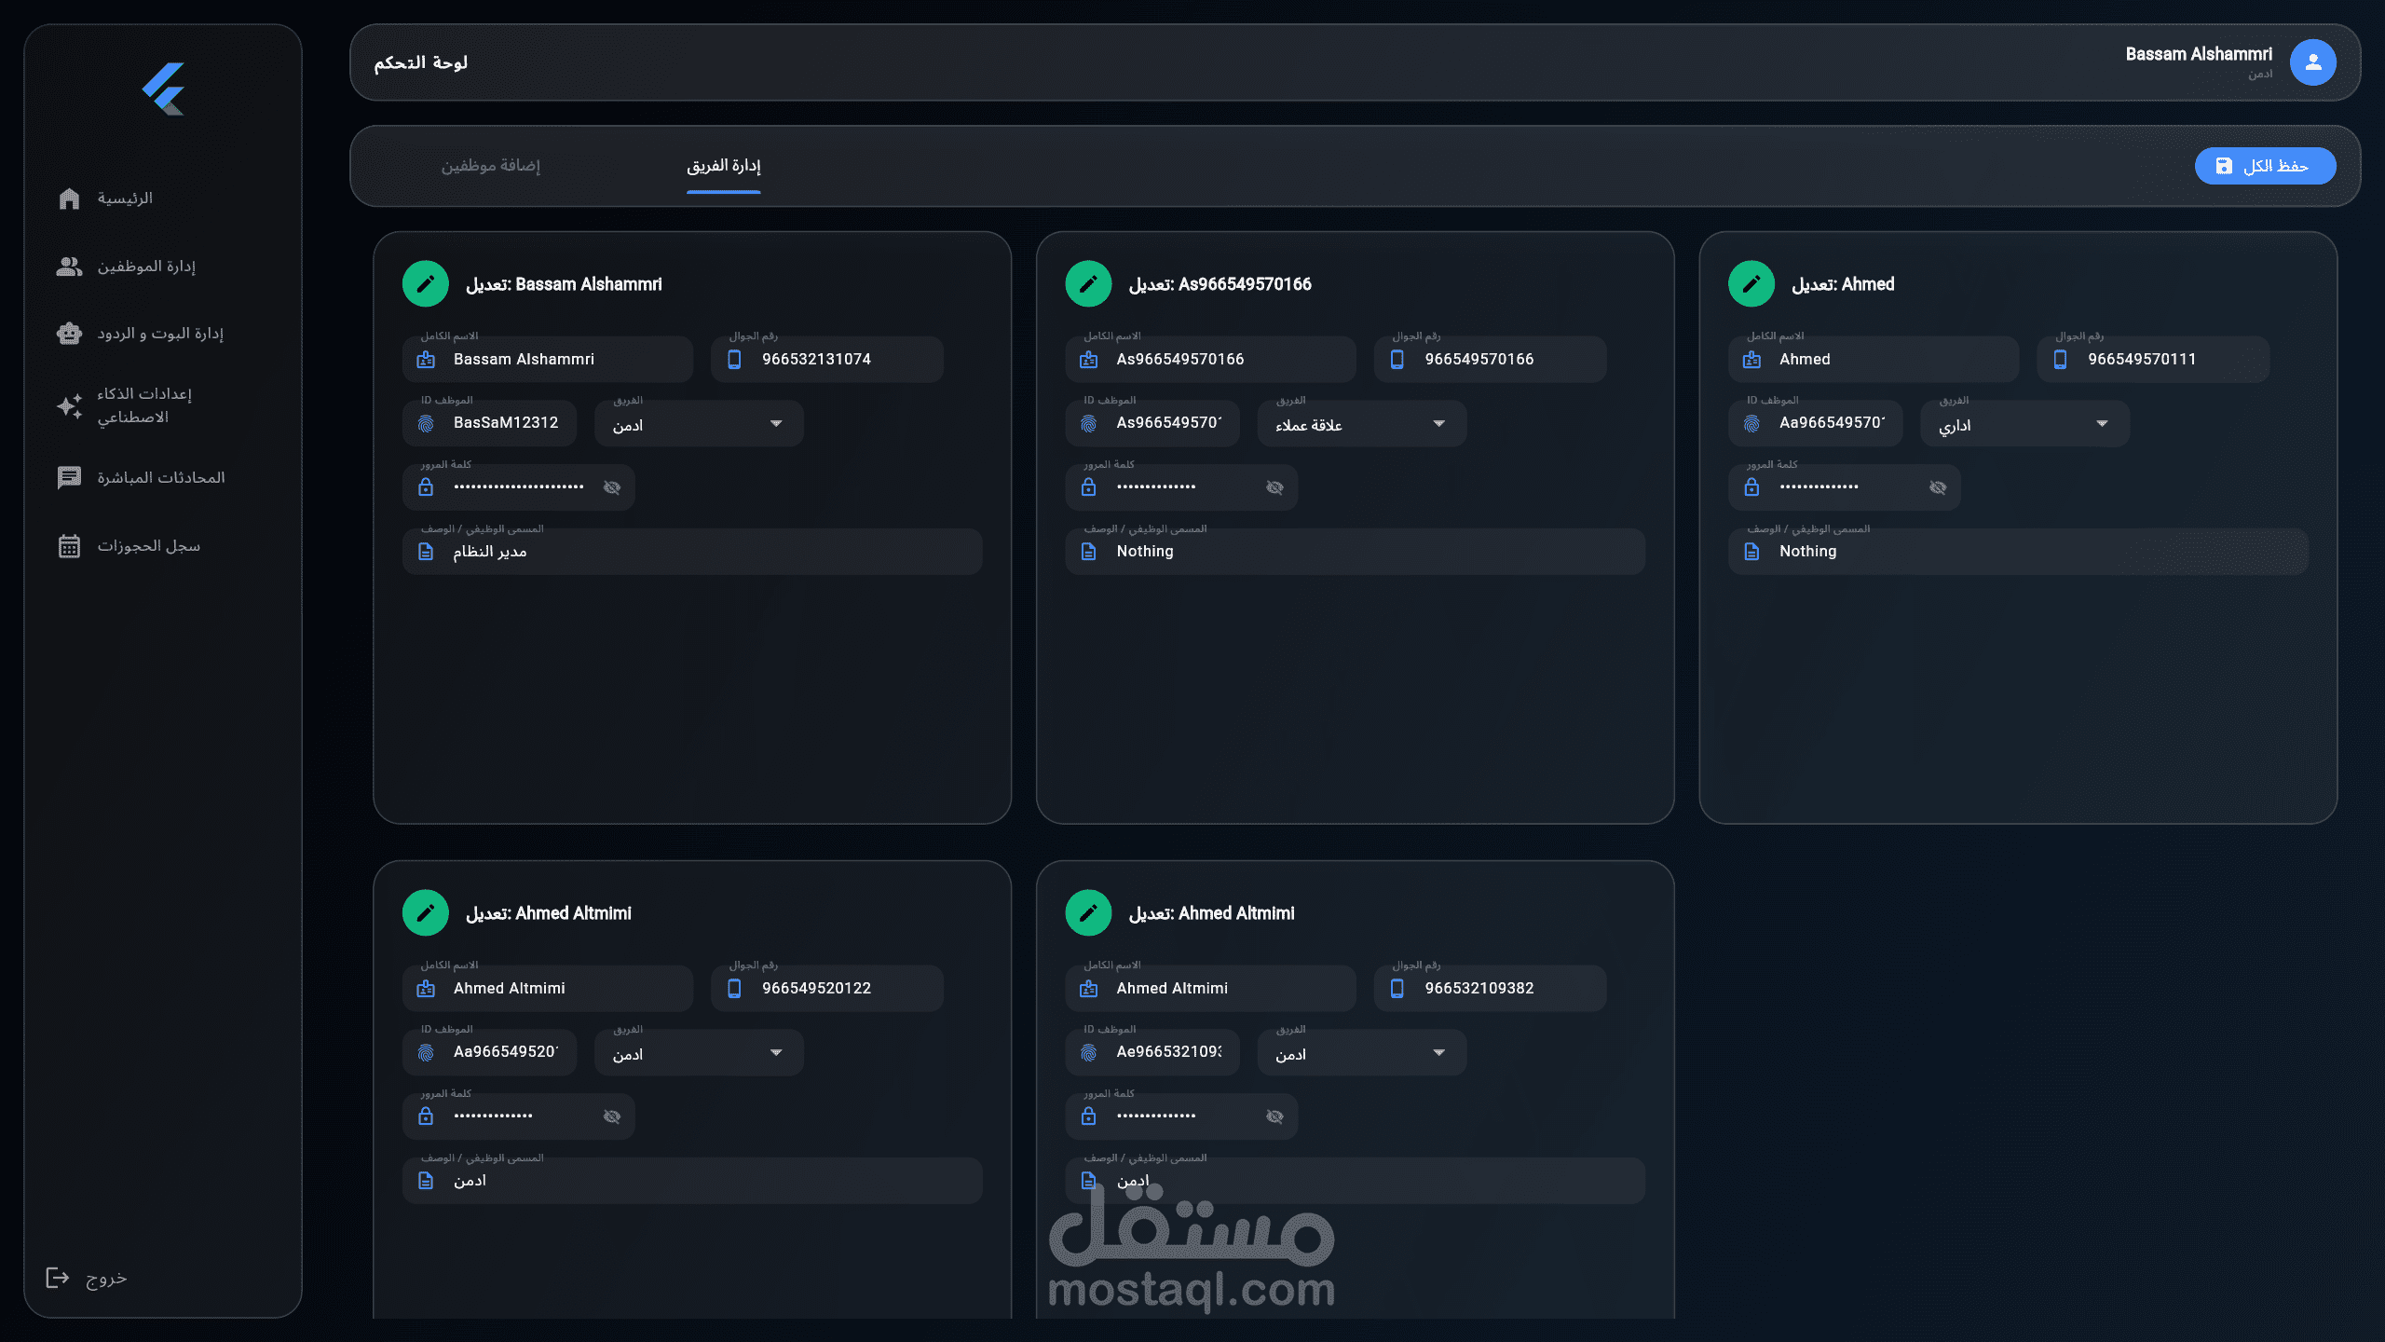Open the اداري team dropdown on Ahmed card
This screenshot has width=2385, height=1342.
(x=2101, y=424)
